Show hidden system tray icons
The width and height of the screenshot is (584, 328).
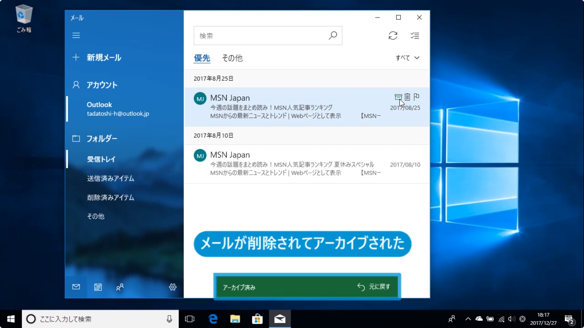pos(468,319)
